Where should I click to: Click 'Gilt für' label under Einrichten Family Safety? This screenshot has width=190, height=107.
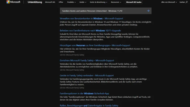click(x=72, y=70)
